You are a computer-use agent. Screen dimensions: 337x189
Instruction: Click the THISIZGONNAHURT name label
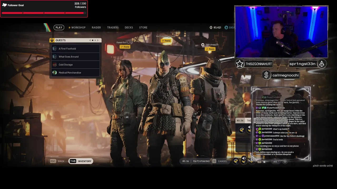click(259, 64)
